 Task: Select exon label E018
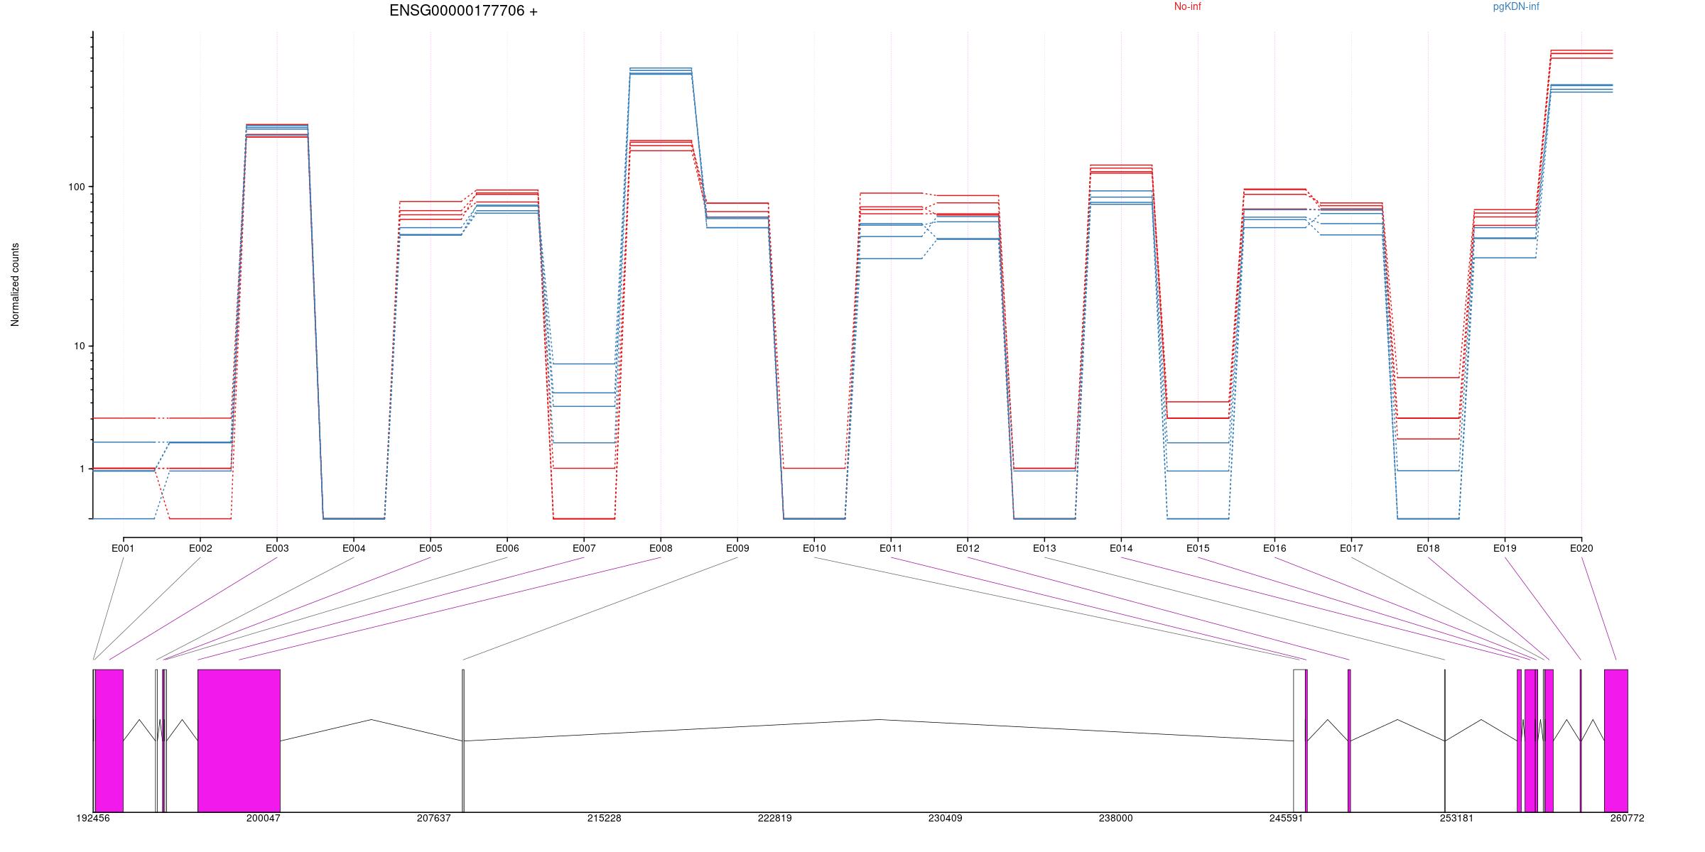click(1428, 548)
